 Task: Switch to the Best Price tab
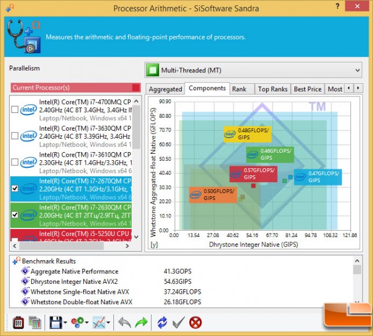[x=308, y=89]
